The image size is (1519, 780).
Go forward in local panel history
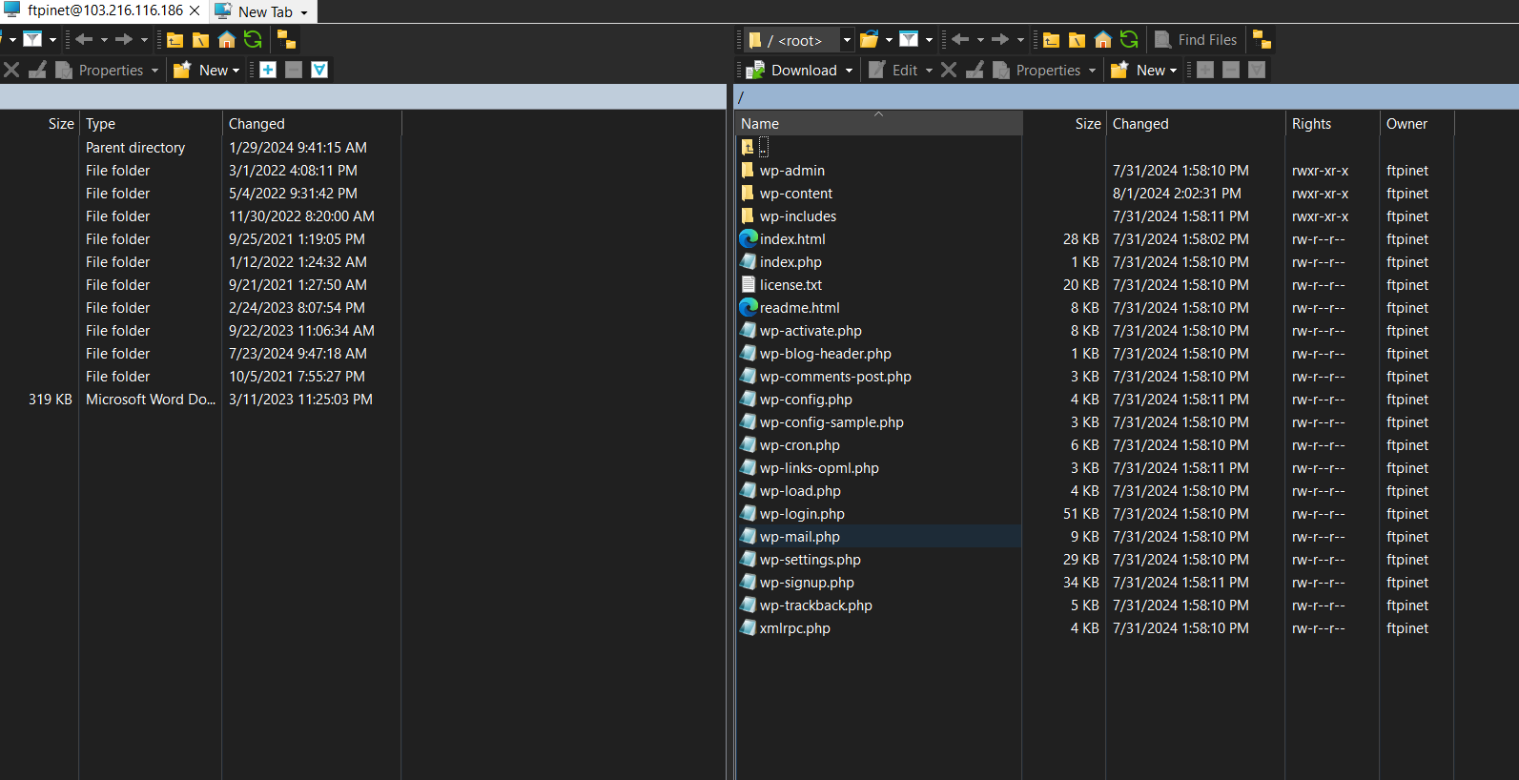pos(124,40)
